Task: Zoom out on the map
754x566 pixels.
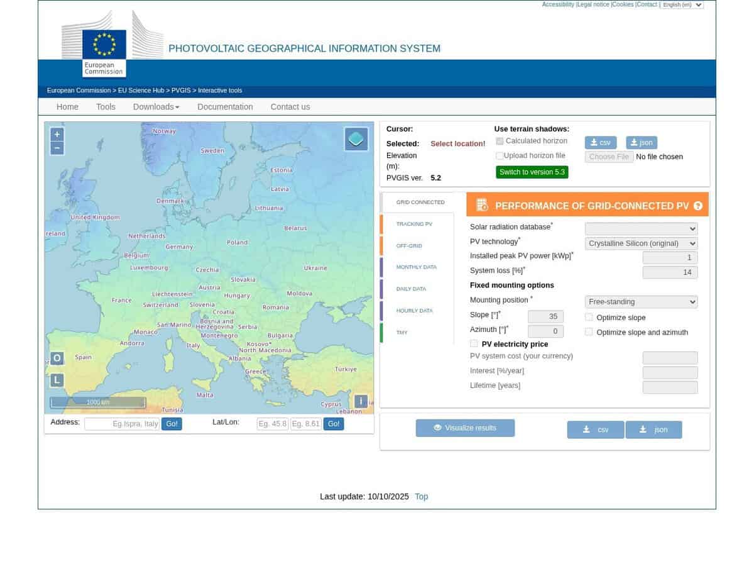Action: click(x=57, y=148)
